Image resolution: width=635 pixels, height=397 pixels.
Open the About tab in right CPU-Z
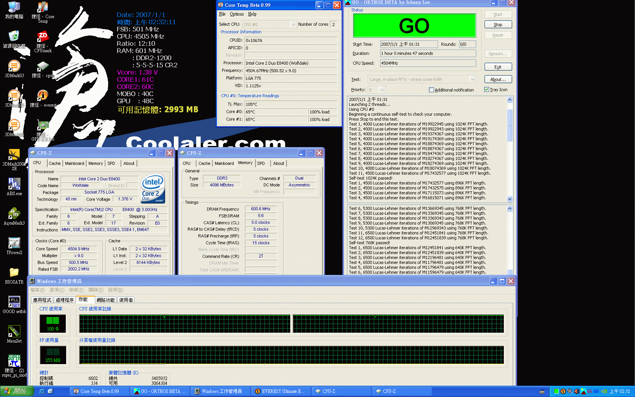pyautogui.click(x=279, y=163)
